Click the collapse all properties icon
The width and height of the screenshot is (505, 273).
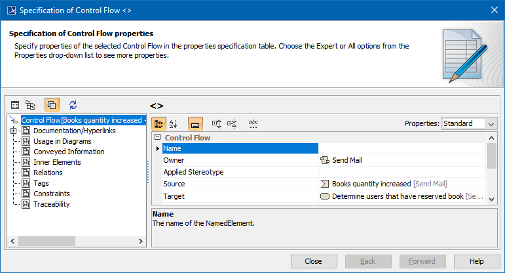(x=231, y=123)
